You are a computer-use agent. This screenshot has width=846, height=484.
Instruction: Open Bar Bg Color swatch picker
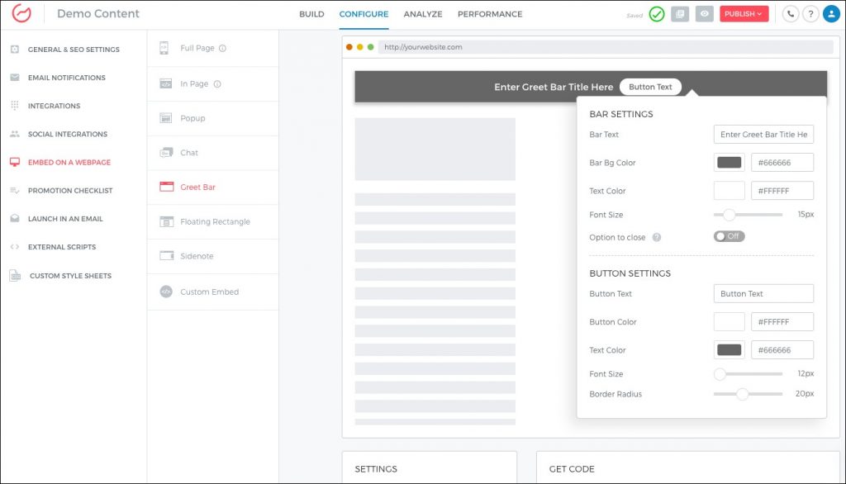click(x=729, y=163)
